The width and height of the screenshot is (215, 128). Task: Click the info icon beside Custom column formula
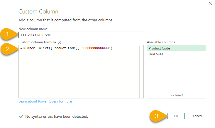pos(59,42)
